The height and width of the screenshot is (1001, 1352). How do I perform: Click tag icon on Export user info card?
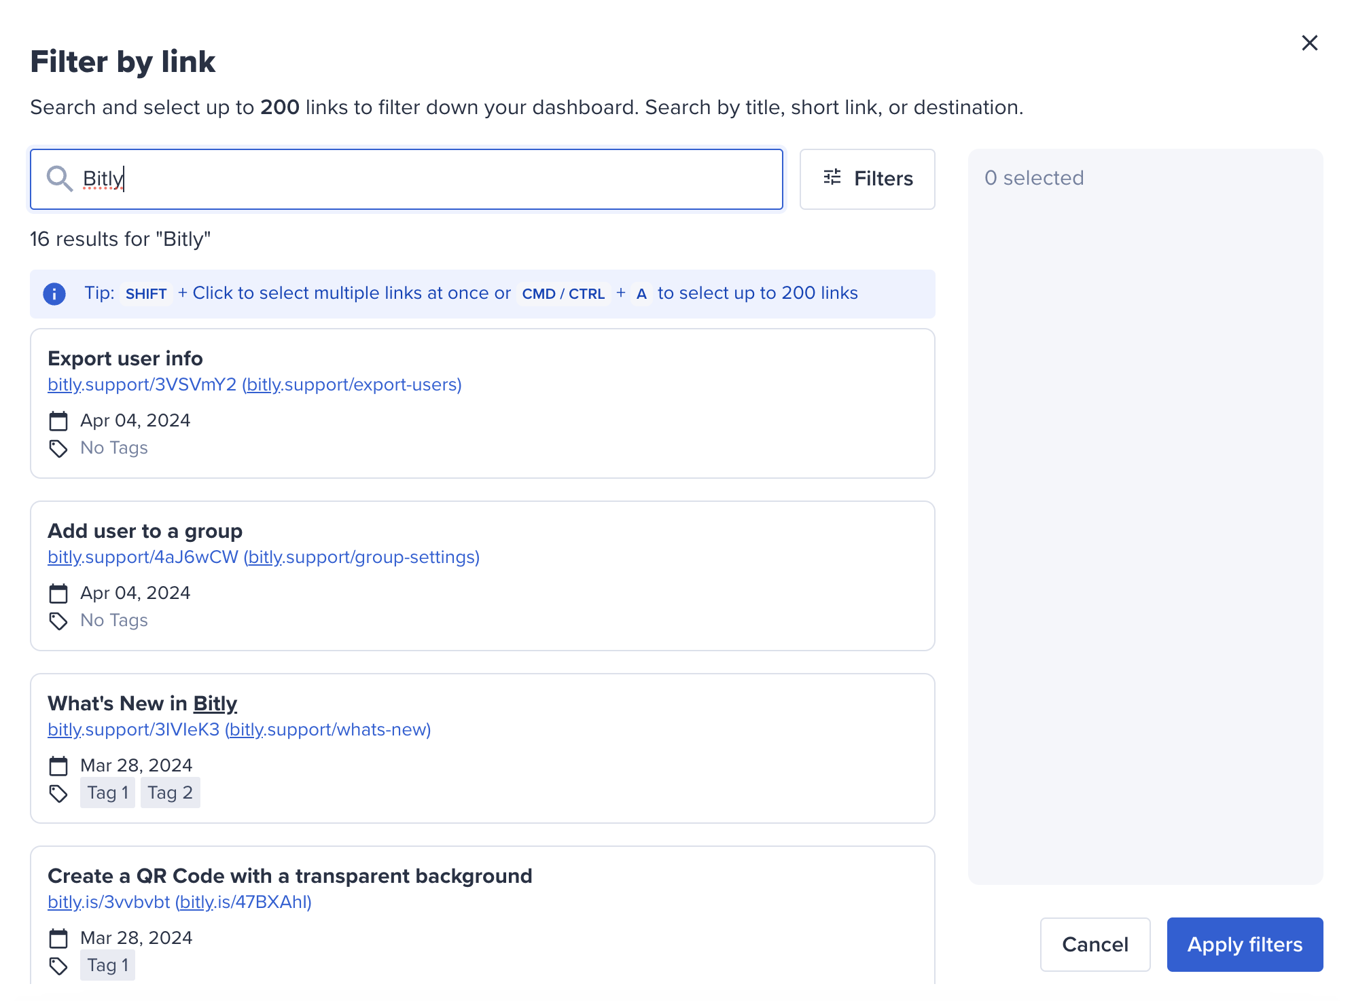coord(58,448)
